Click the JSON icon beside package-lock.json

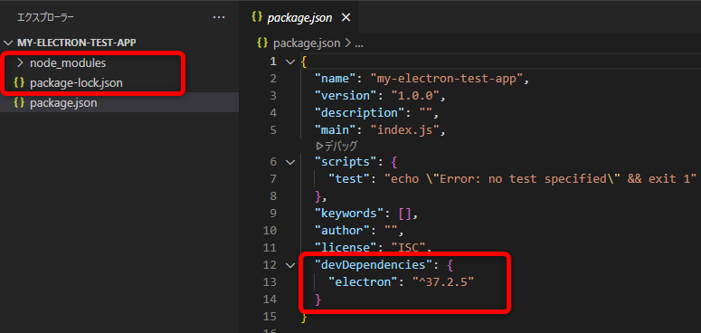point(19,83)
